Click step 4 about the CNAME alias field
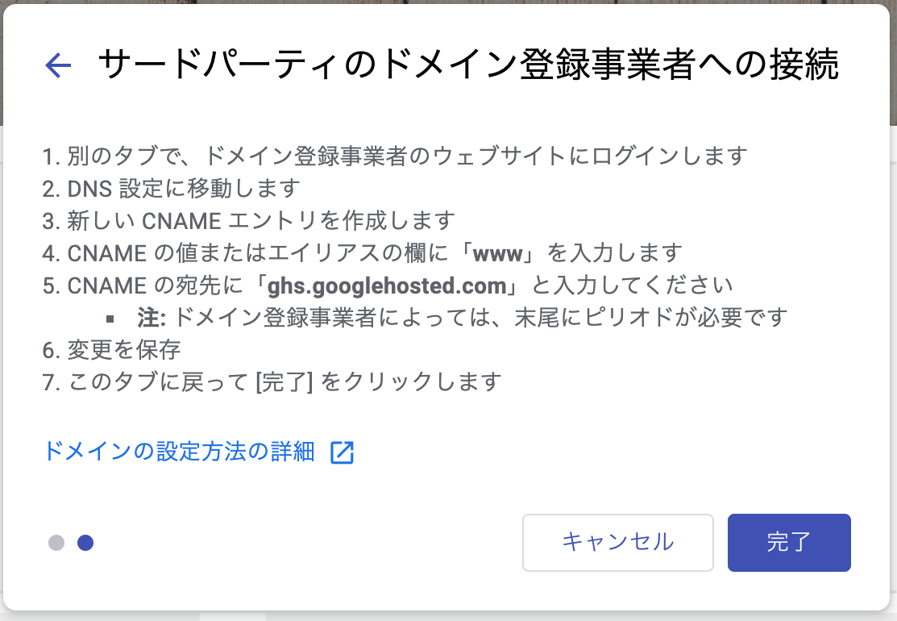This screenshot has height=621, width=897. pos(363,252)
